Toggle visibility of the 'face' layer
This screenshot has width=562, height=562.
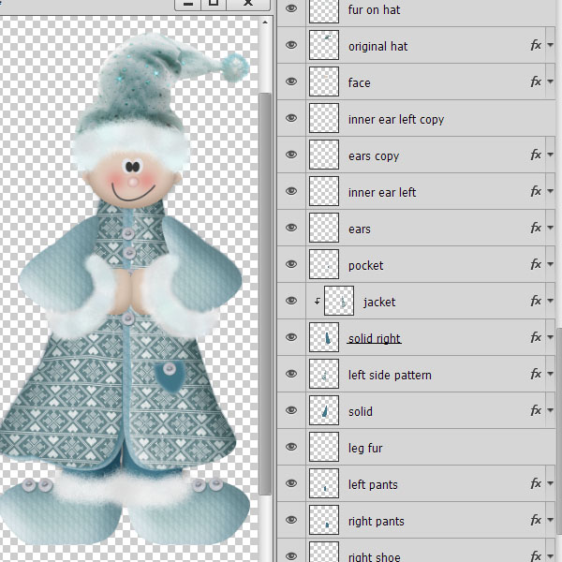[291, 81]
